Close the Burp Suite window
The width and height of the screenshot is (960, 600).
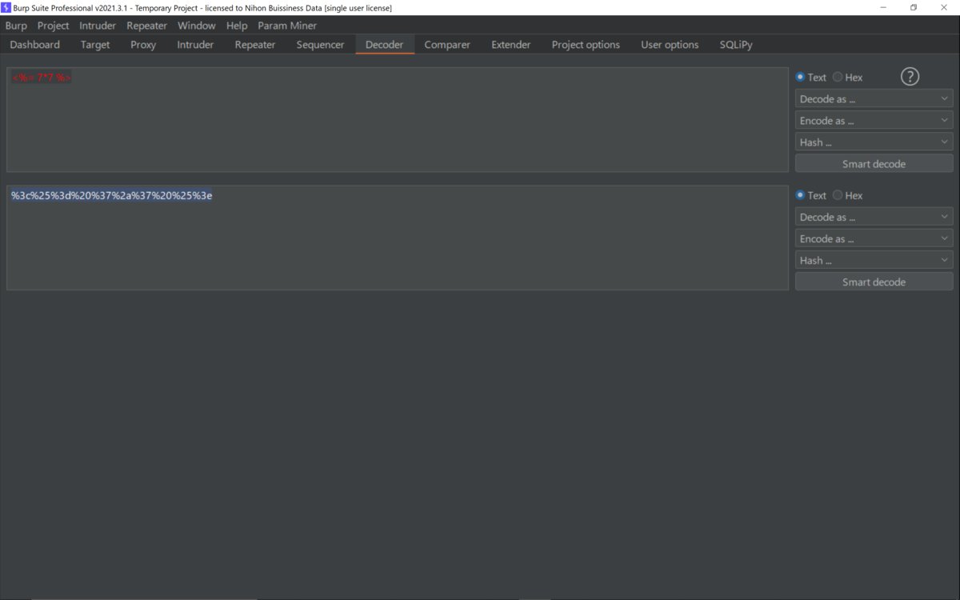pyautogui.click(x=944, y=7)
